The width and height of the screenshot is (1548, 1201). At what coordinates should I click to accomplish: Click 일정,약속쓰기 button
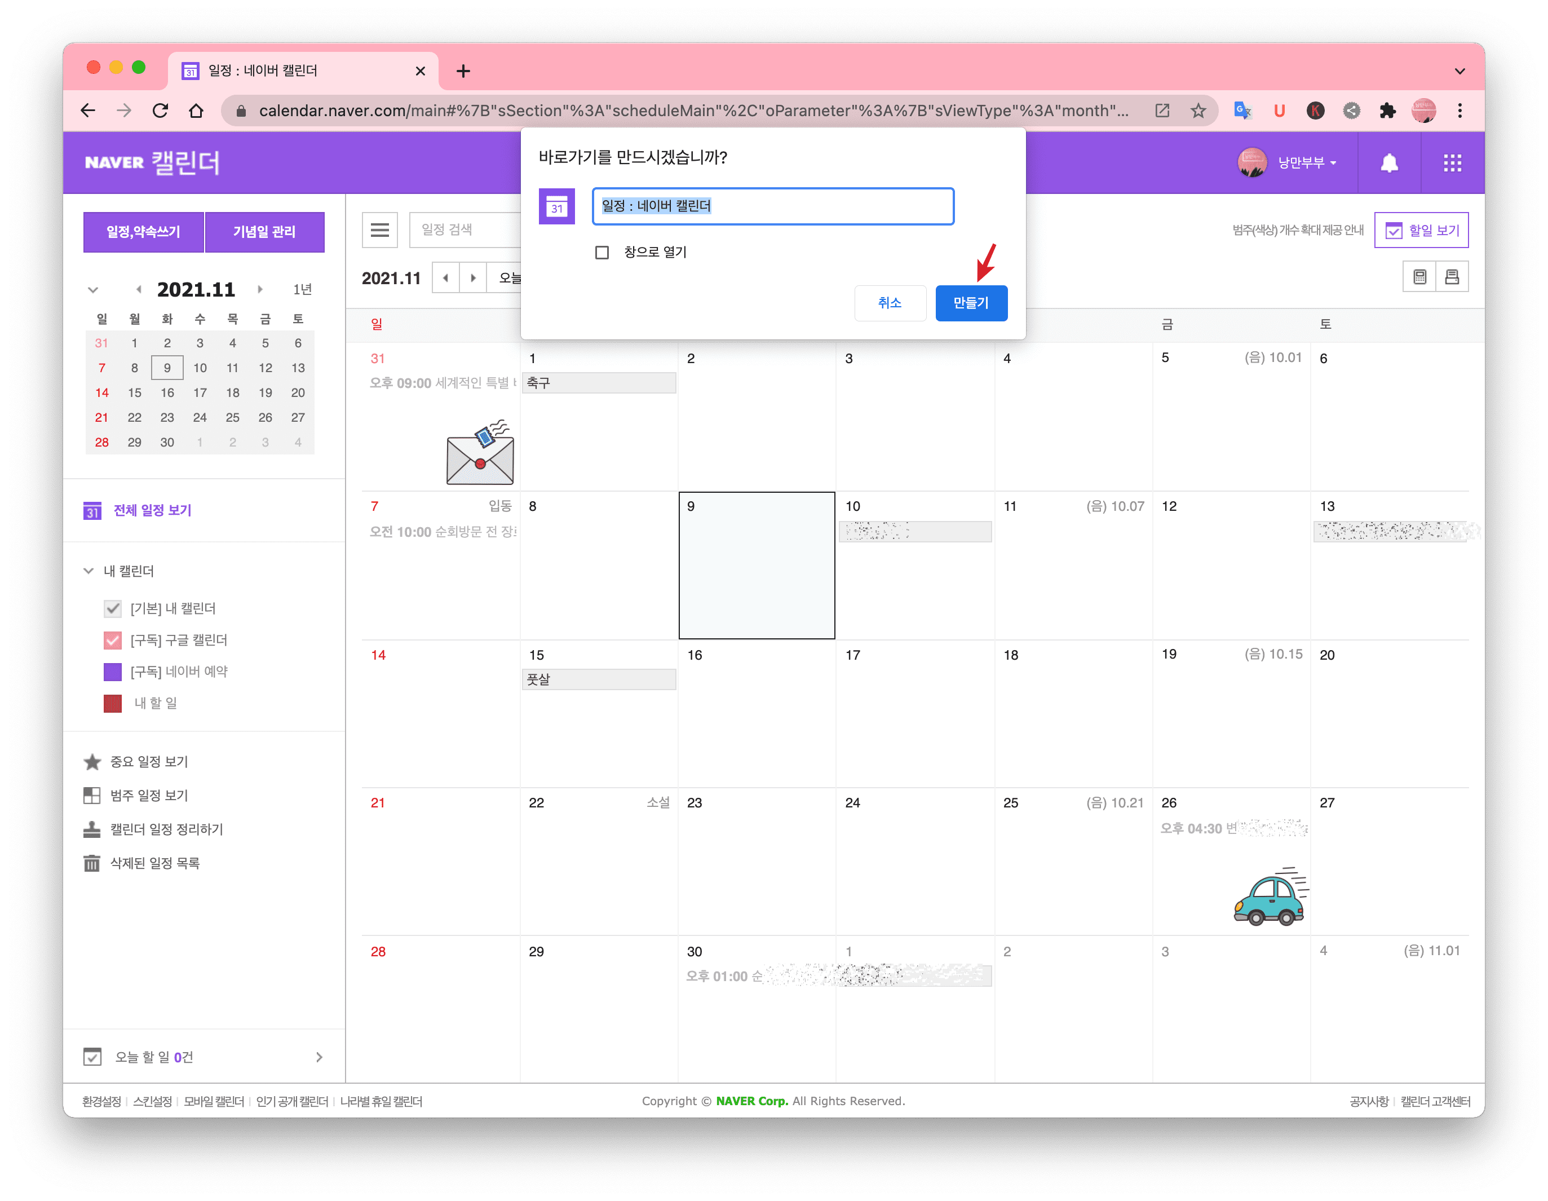click(x=143, y=232)
